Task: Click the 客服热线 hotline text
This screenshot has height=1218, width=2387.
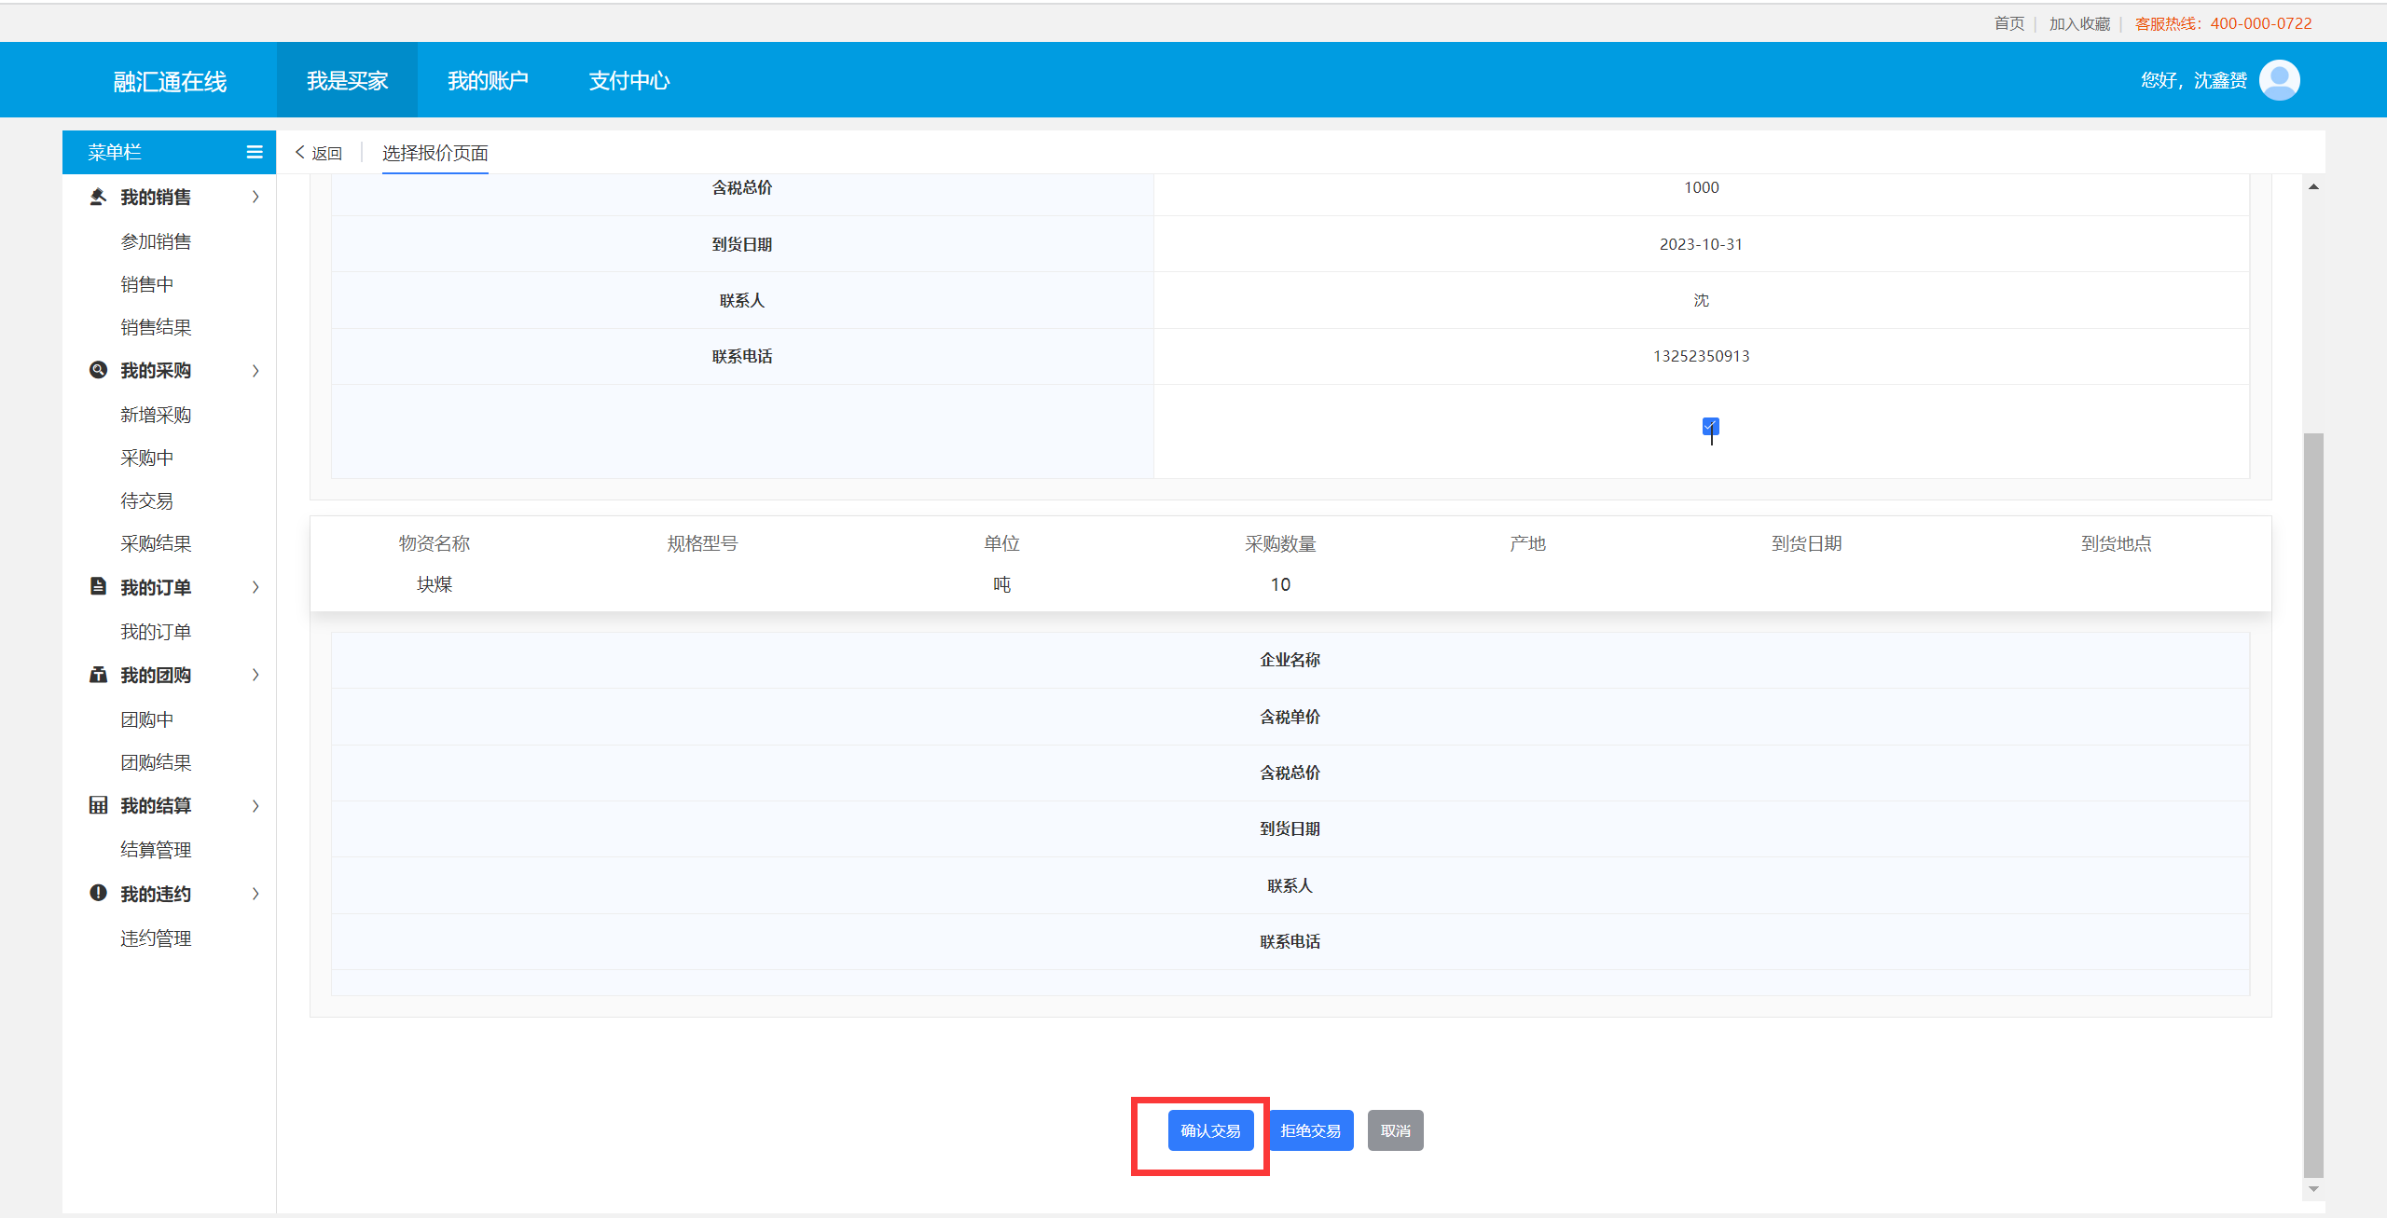Action: (2223, 23)
